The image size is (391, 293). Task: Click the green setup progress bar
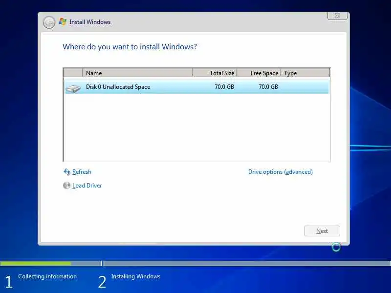click(35, 263)
